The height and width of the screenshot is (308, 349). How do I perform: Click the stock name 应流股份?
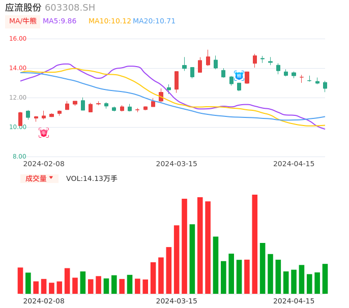pyautogui.click(x=23, y=8)
